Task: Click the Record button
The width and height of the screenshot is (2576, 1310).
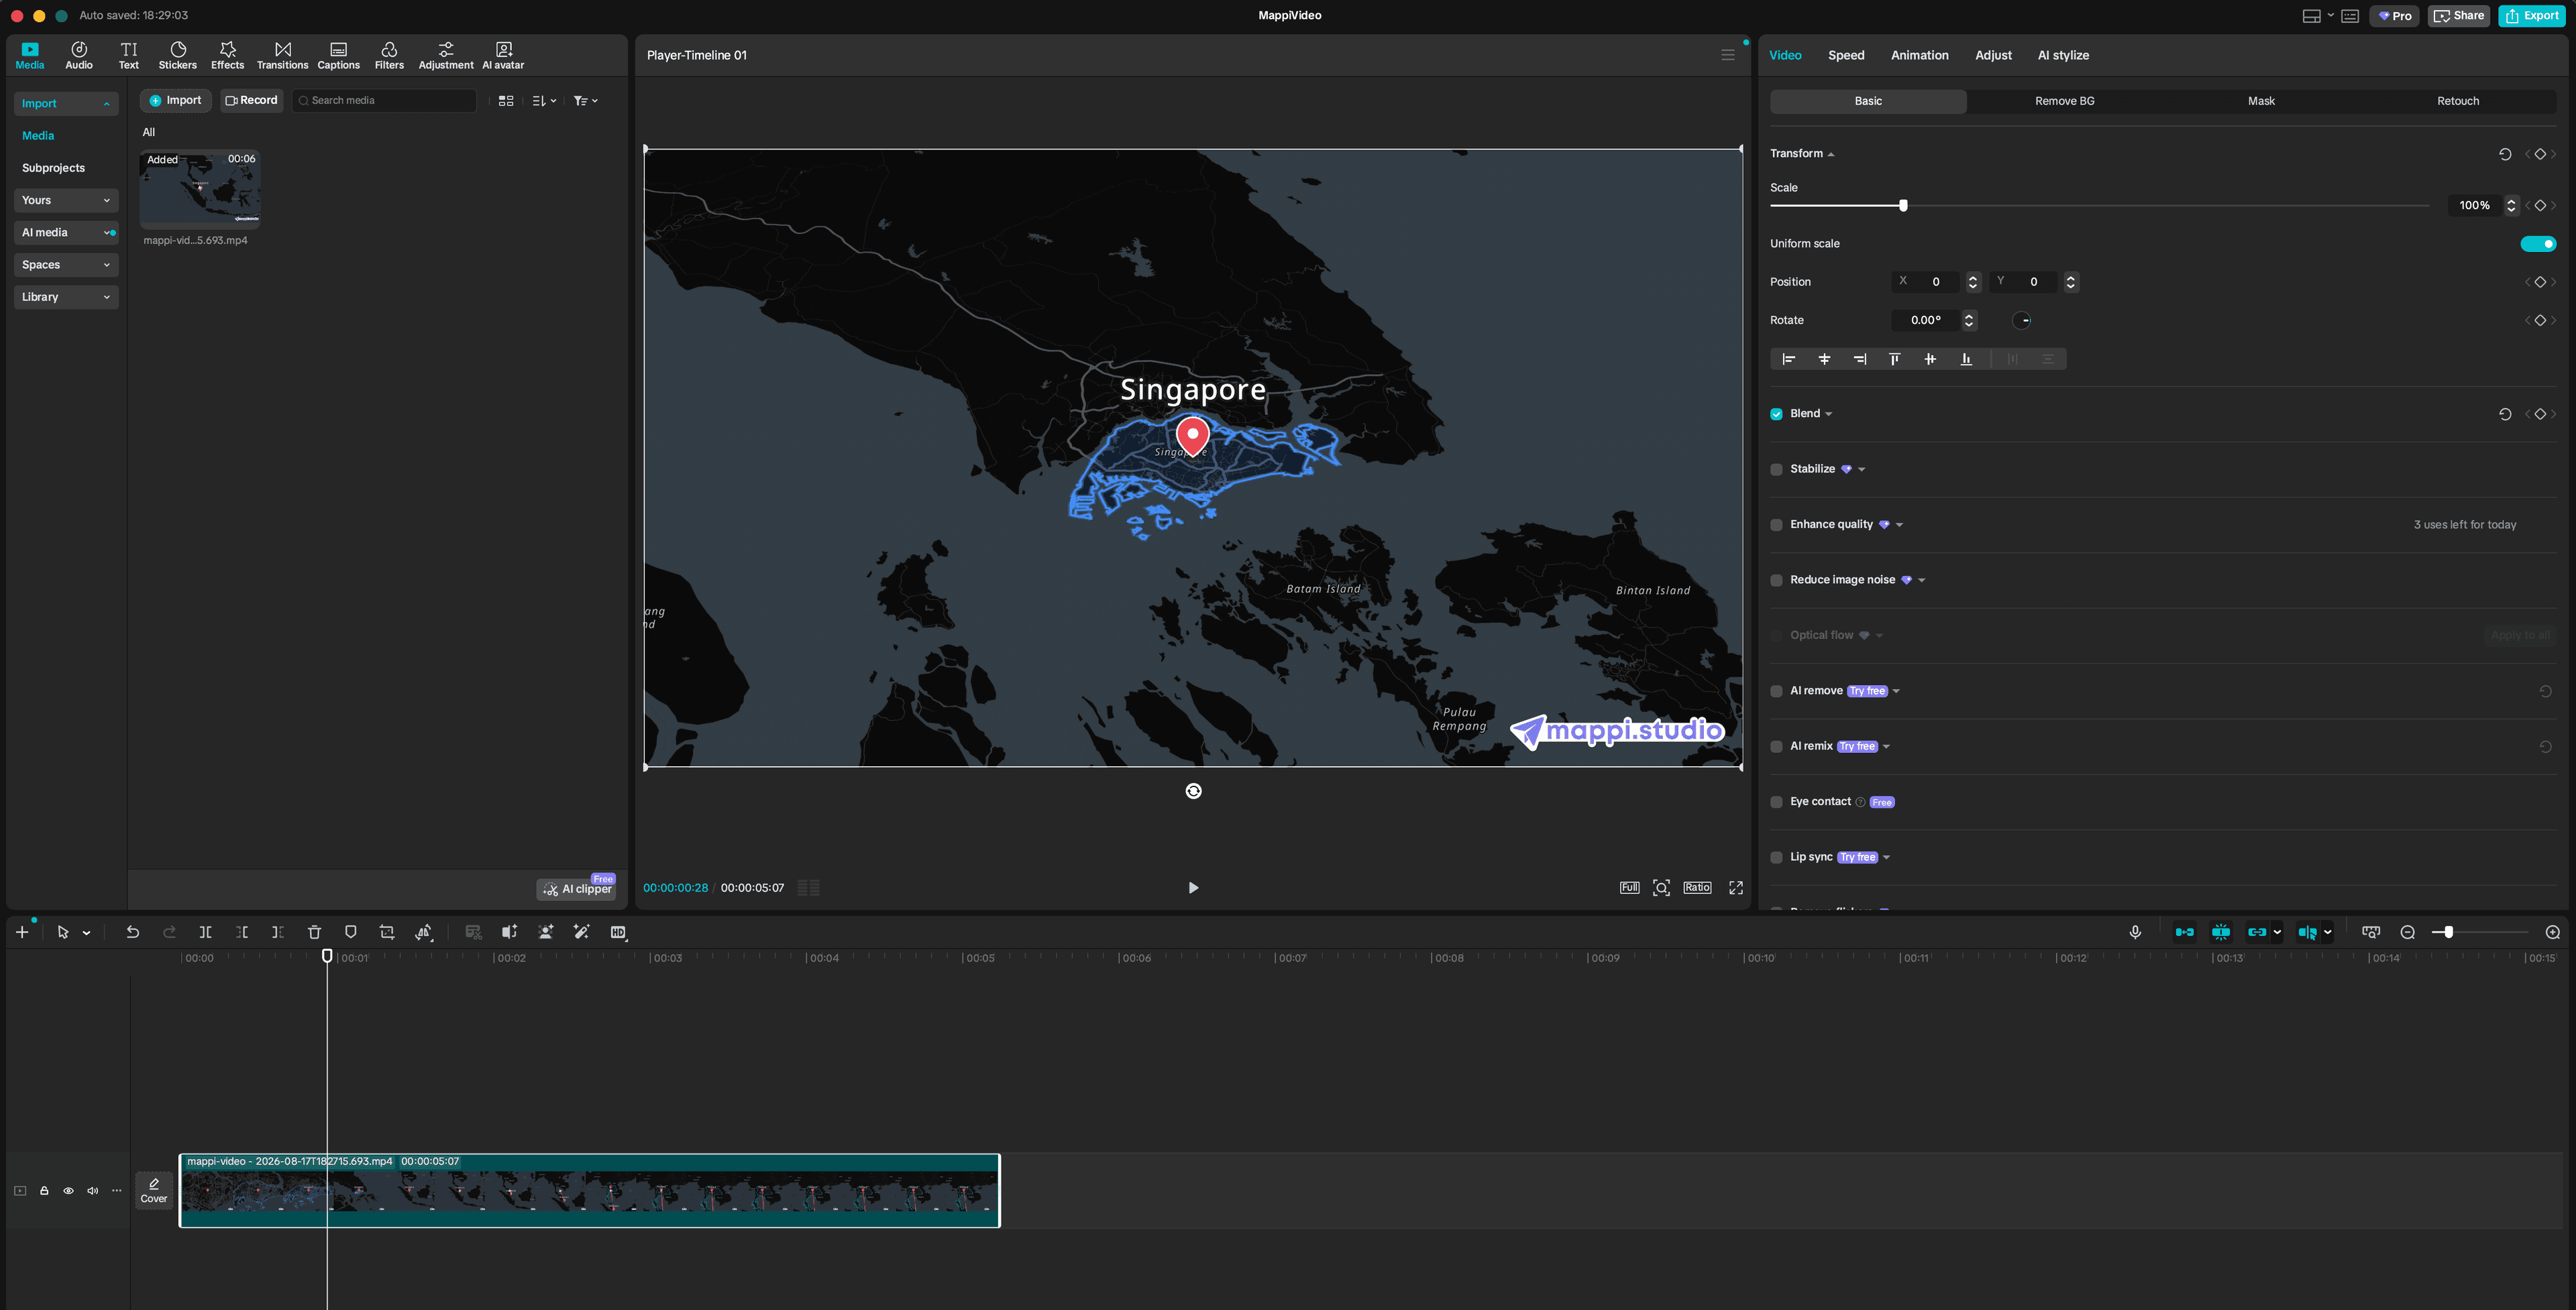Action: tap(251, 101)
